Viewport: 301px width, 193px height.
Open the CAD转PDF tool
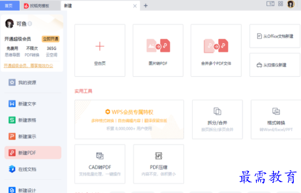100,164
